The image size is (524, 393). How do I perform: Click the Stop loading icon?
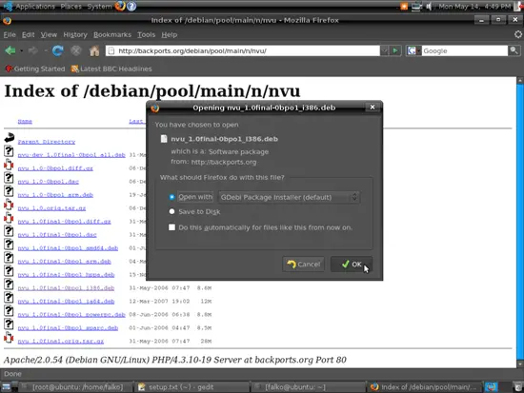76,50
